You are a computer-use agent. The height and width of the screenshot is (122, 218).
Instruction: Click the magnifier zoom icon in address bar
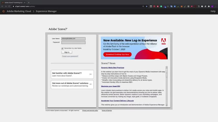coord(143,6)
